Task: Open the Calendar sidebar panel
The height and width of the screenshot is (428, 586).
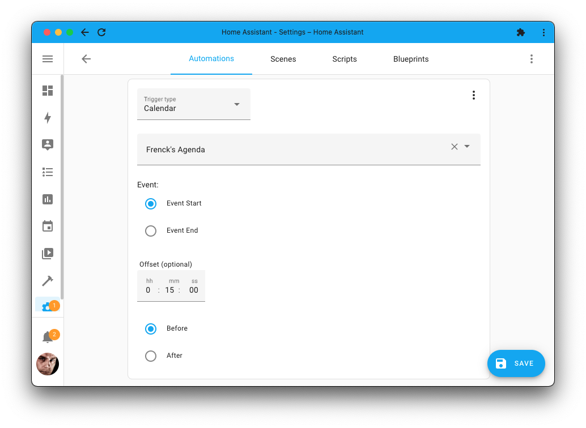Action: pyautogui.click(x=48, y=226)
